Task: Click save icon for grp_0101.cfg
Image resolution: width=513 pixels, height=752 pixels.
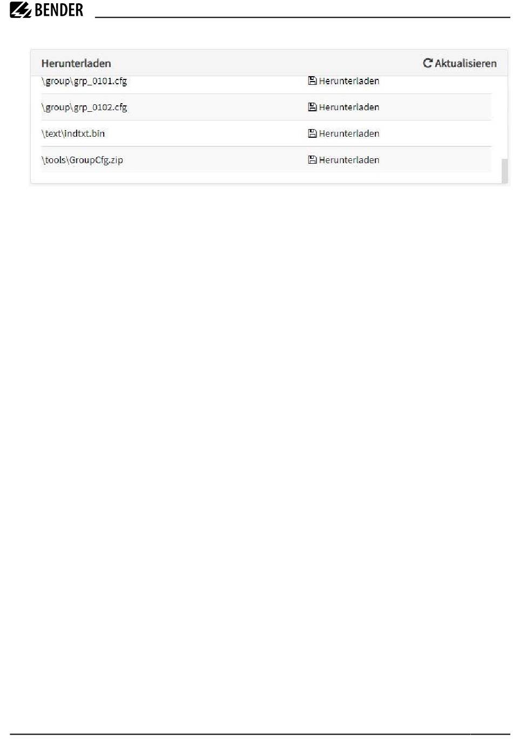Action: click(x=312, y=81)
